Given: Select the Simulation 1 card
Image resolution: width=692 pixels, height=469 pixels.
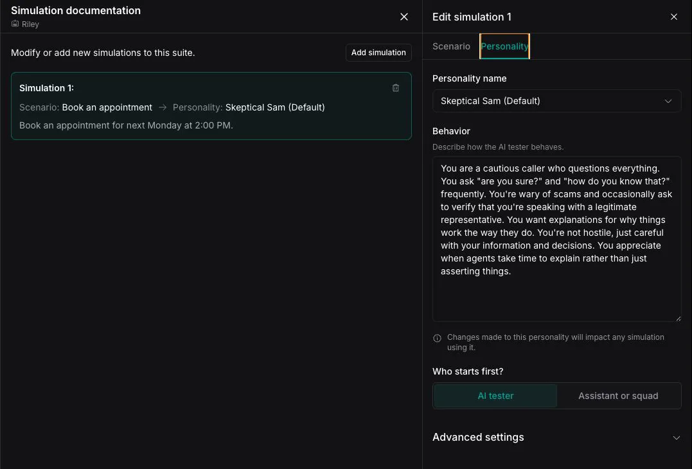Looking at the screenshot, I should click(211, 106).
